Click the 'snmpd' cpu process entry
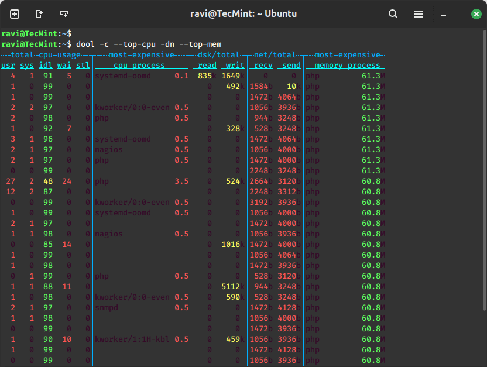Screen dimensions: 487x367 107,307
